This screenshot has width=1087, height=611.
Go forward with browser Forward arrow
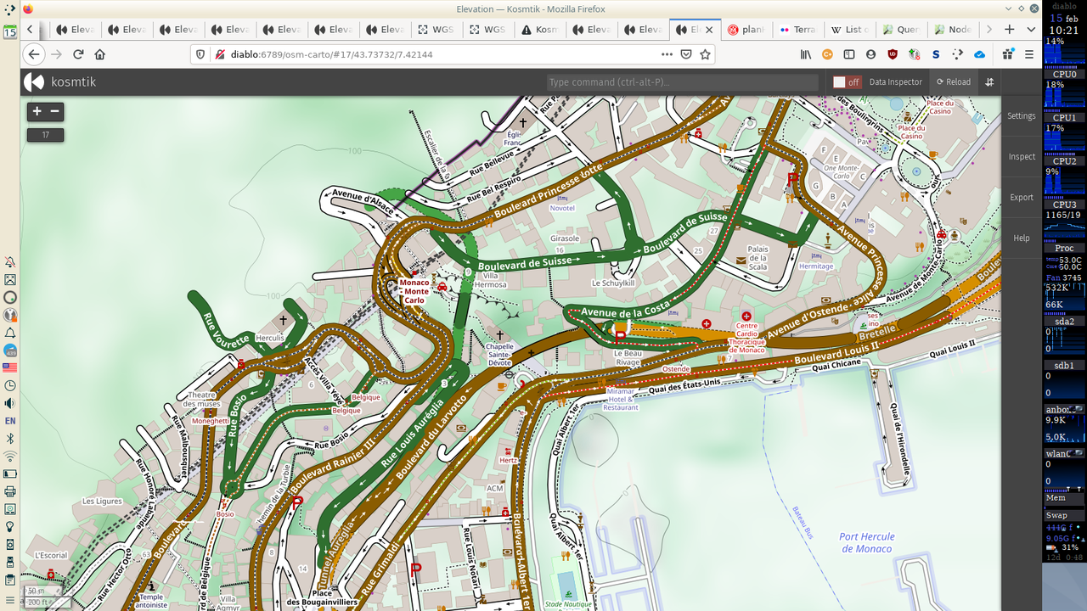click(56, 54)
